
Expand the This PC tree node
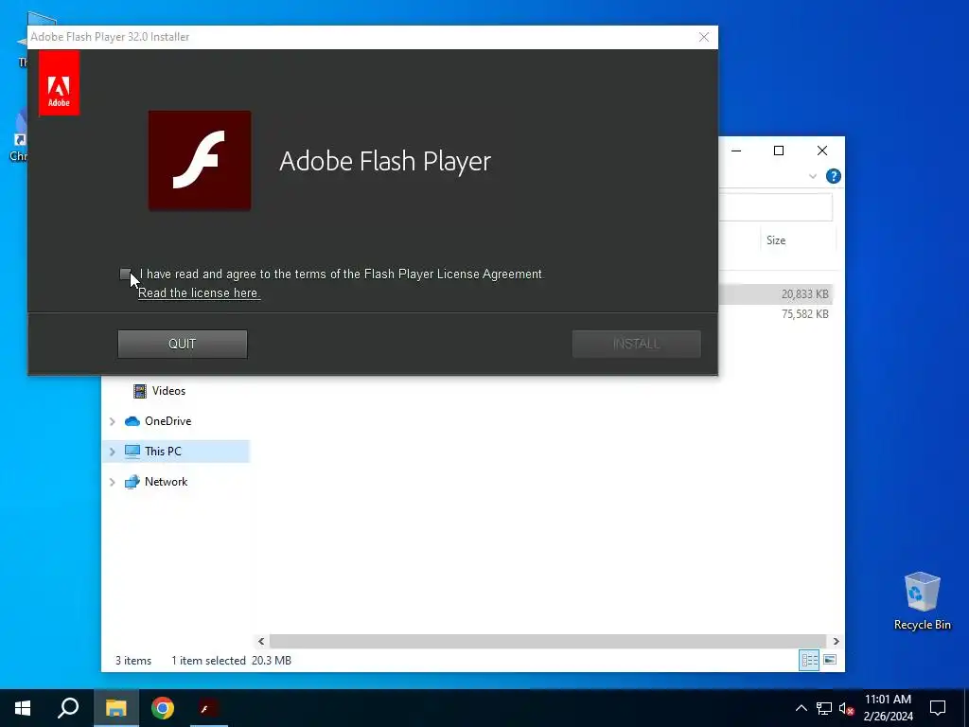pos(113,452)
